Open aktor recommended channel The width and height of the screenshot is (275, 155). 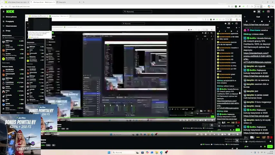13,100
